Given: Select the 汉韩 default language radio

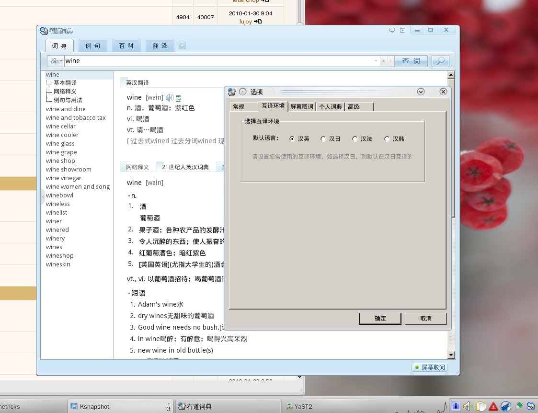Looking at the screenshot, I should pyautogui.click(x=387, y=139).
